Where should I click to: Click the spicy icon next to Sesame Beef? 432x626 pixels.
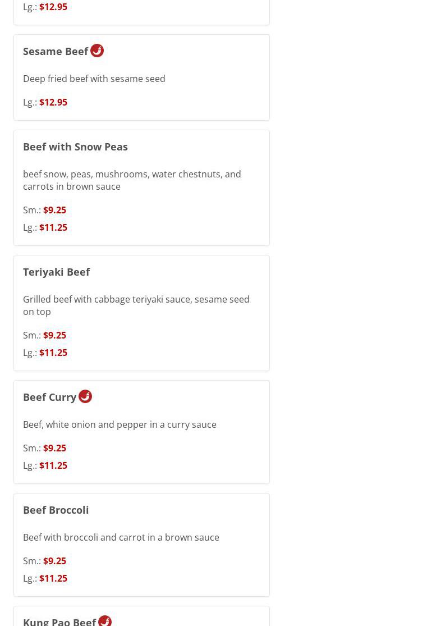[x=97, y=51]
